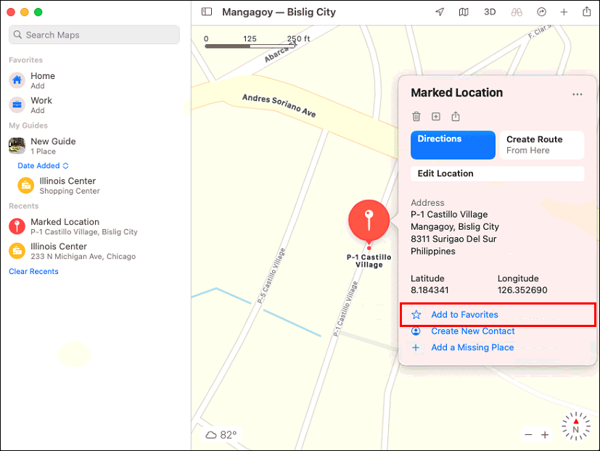
Task: Click the Mangagoy — Bislig City window title
Action: 279,12
